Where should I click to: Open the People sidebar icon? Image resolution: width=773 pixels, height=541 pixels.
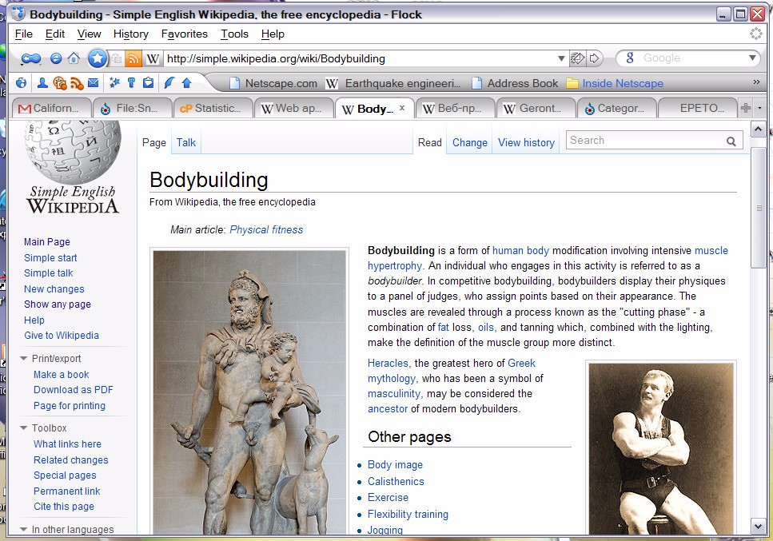[x=42, y=83]
